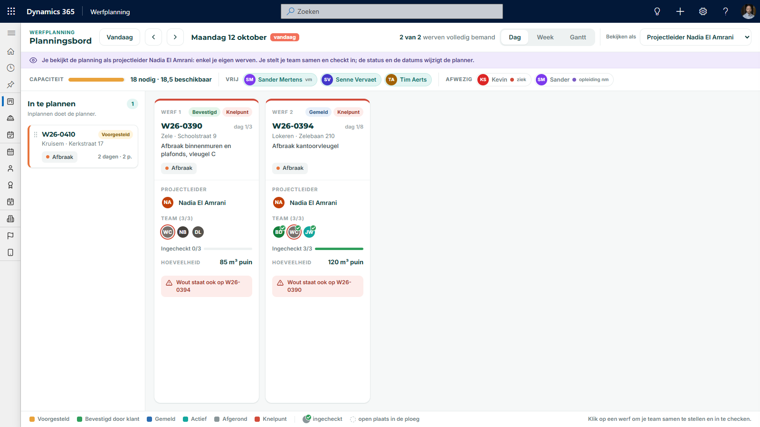Viewport: 760px width, 427px height.
Task: Switch to the Dag view tab
Action: (515, 37)
